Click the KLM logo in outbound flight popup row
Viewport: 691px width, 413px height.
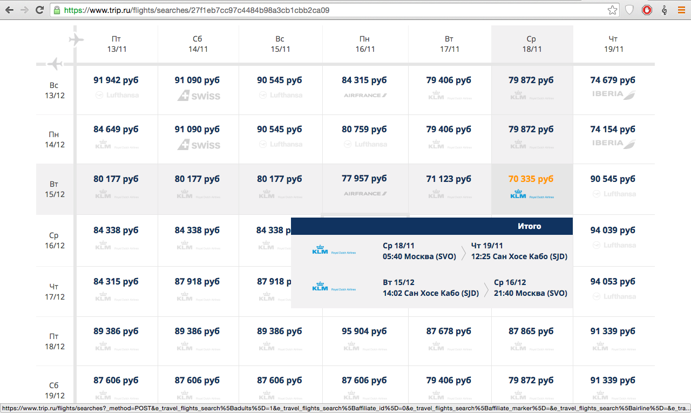pos(334,250)
